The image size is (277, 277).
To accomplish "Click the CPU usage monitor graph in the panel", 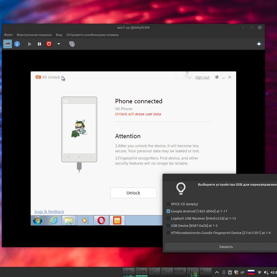I will pyautogui.click(x=129, y=272).
